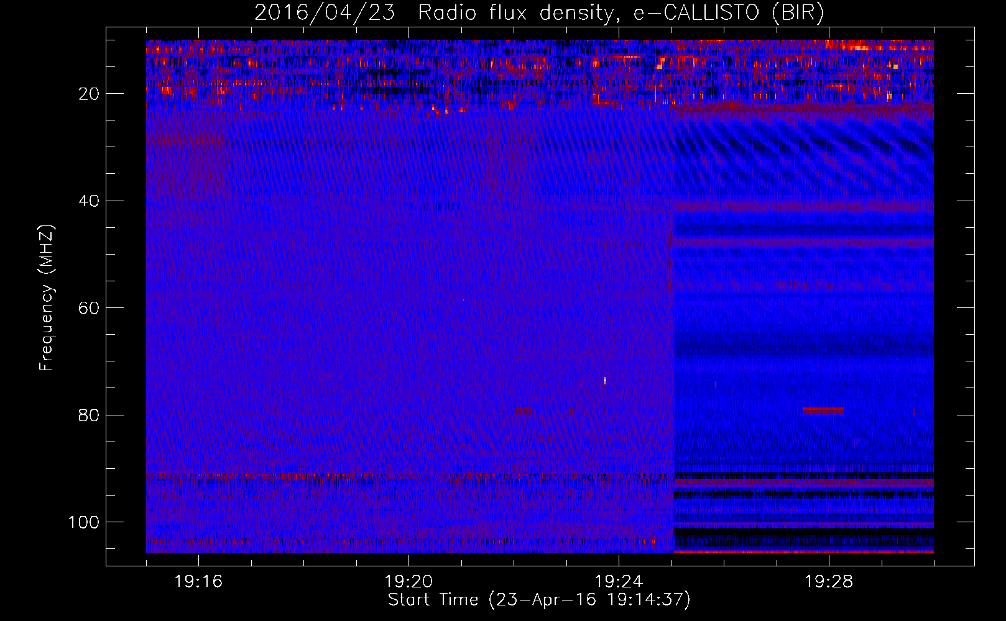The width and height of the screenshot is (1006, 621).
Task: Click the bright yellow spot near 19:24
Action: (605, 381)
